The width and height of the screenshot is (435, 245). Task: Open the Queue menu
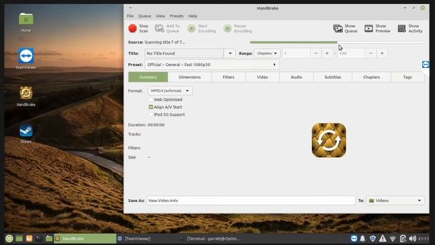point(145,16)
